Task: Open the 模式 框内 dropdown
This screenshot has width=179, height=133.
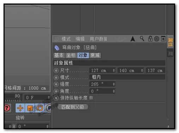Action: [127, 77]
